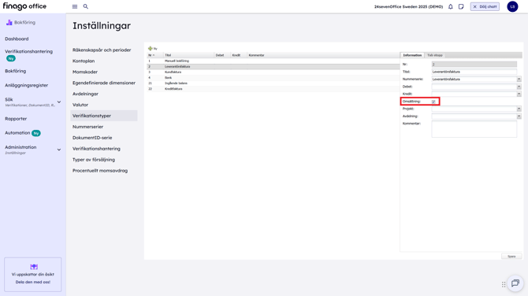Click the Debet column header
528x296 pixels.
[x=222, y=55]
